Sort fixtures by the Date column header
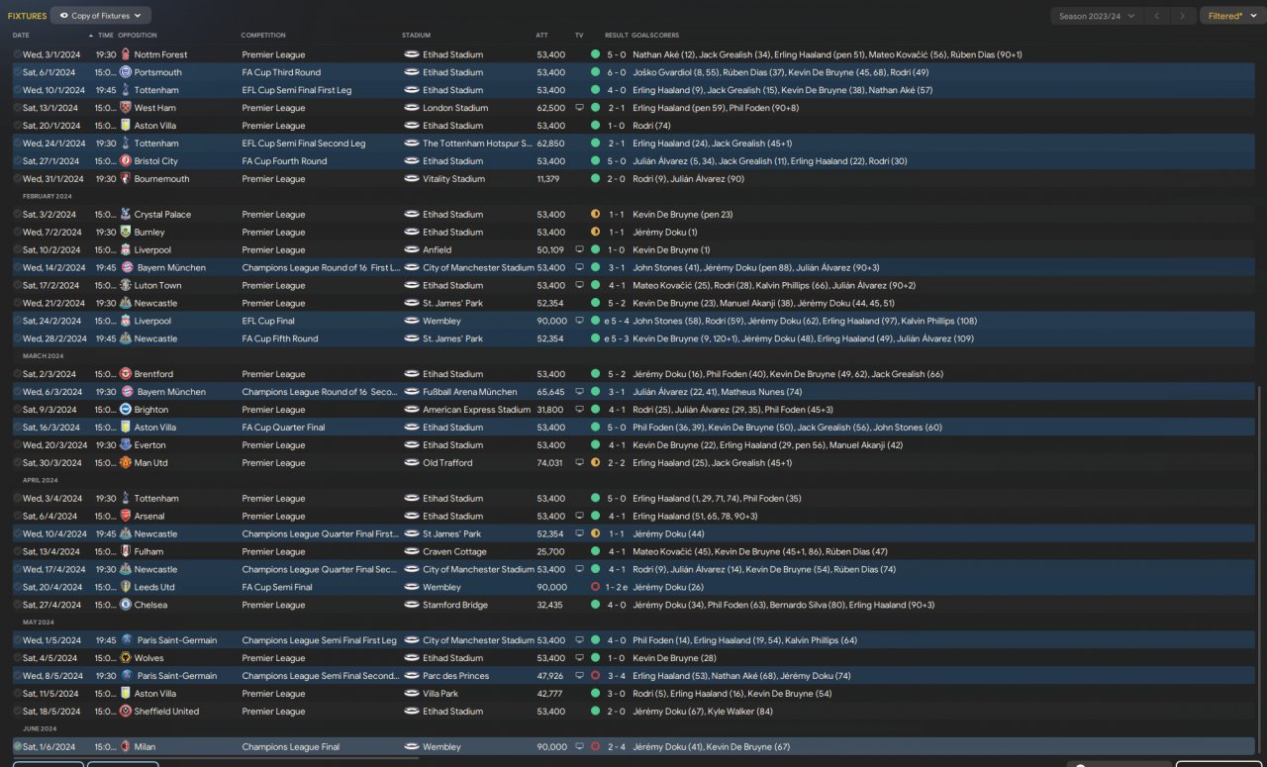This screenshot has width=1267, height=767. [x=21, y=36]
